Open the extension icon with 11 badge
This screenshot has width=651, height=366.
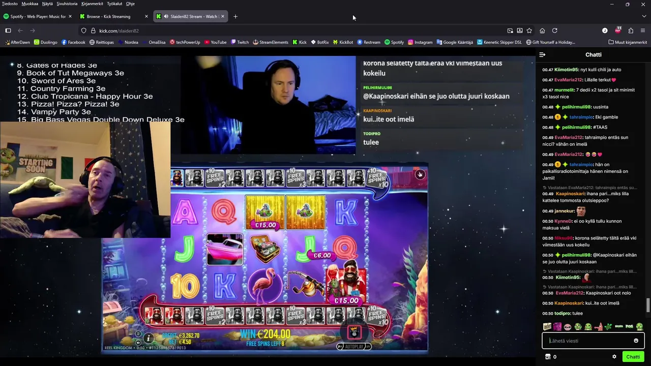pyautogui.click(x=618, y=30)
